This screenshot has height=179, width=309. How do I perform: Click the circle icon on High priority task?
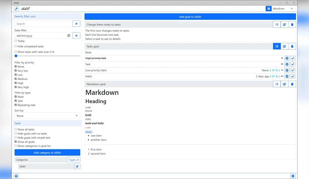point(287,58)
